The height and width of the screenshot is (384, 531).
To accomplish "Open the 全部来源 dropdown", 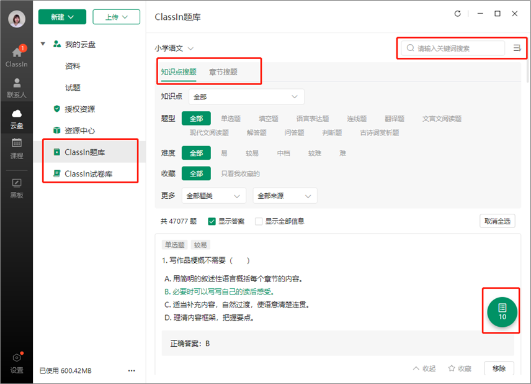I will [x=285, y=196].
